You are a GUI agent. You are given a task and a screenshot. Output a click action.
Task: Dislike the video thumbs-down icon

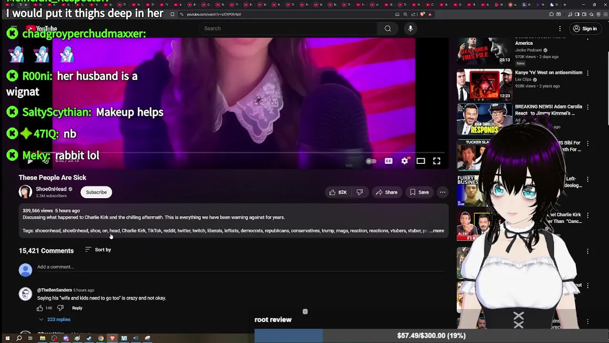[360, 192]
